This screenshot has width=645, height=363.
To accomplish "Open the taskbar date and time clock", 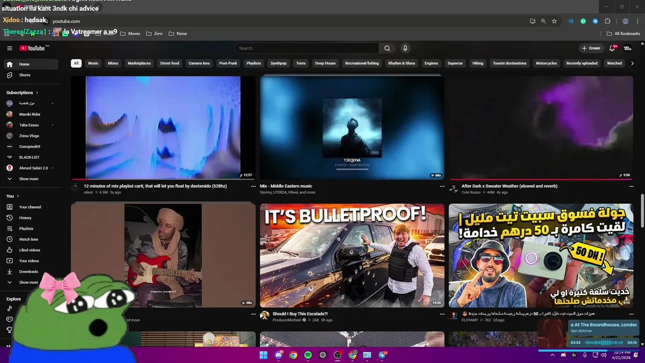I will tap(622, 355).
